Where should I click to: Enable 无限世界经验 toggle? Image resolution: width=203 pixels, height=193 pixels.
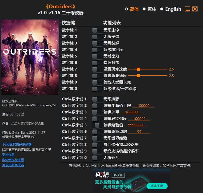click(x=97, y=138)
